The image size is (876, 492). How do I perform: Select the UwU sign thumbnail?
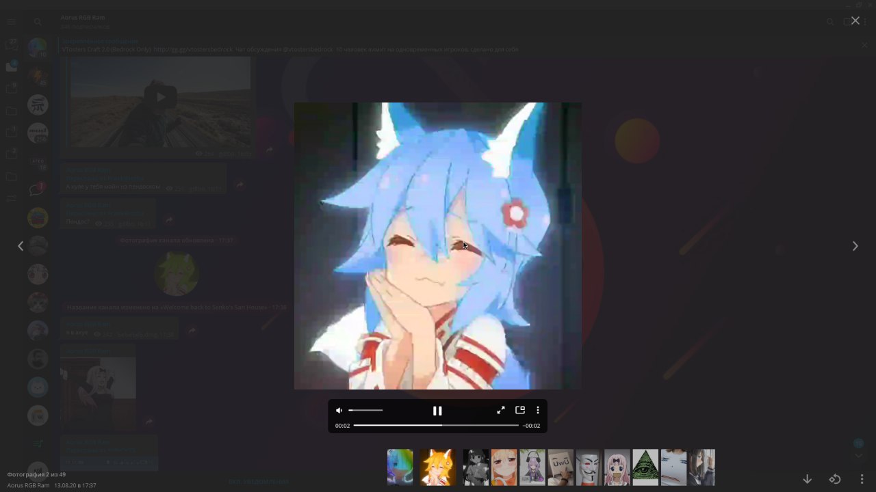click(x=561, y=467)
